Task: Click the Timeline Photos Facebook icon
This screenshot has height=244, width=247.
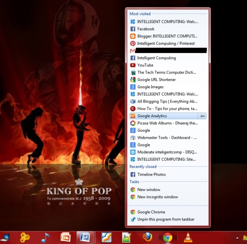Action: pos(133,174)
